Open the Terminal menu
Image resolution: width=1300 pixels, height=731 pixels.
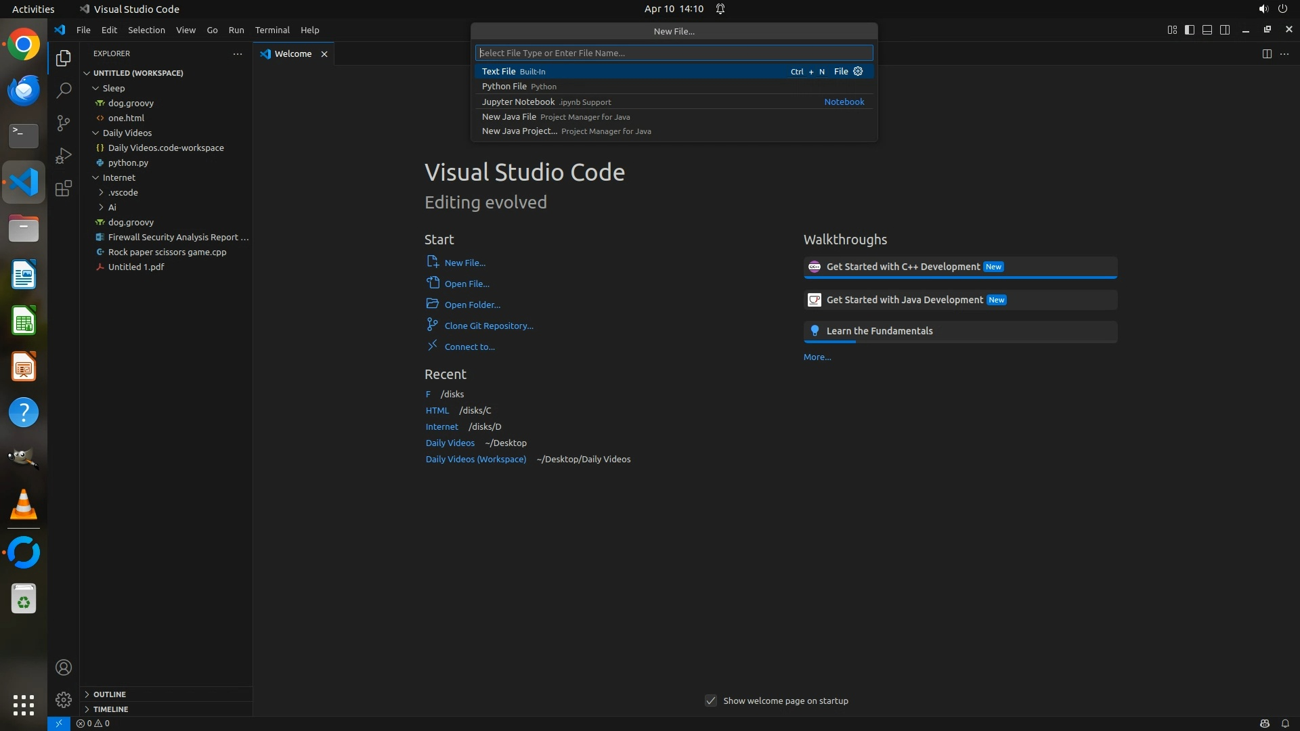[272, 30]
